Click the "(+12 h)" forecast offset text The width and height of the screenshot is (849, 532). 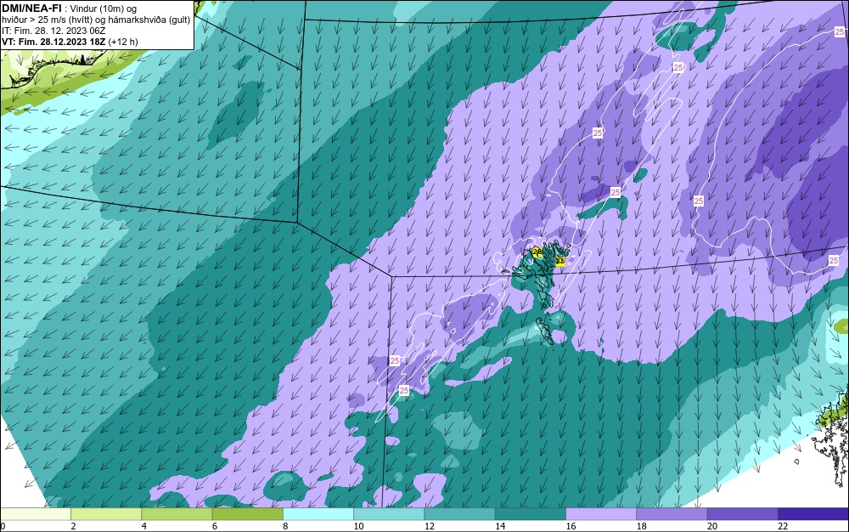tap(123, 42)
